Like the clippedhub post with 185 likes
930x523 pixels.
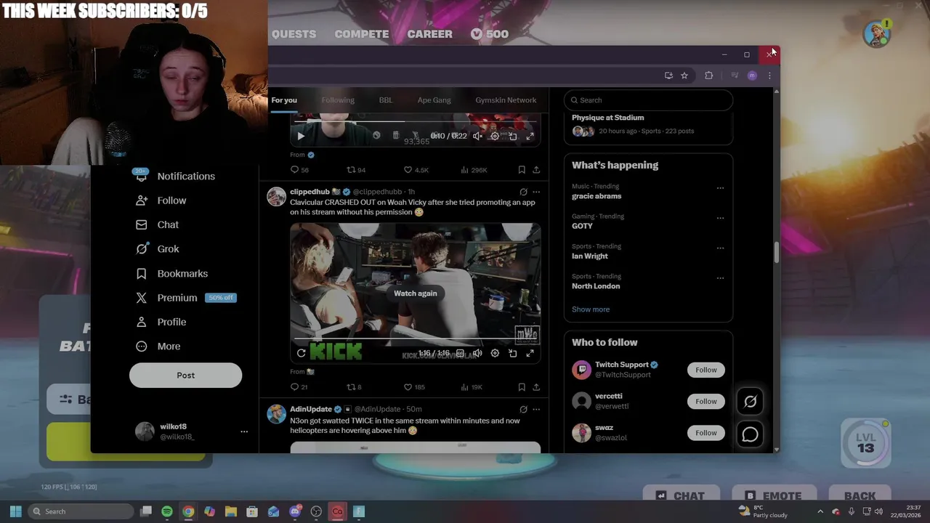click(415, 387)
